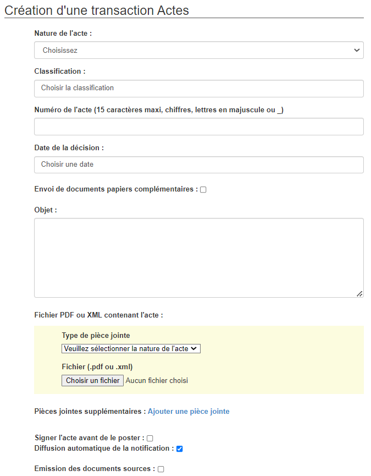Focus the Numéro de l'acte text box
The height and width of the screenshot is (476, 371).
pyautogui.click(x=198, y=127)
